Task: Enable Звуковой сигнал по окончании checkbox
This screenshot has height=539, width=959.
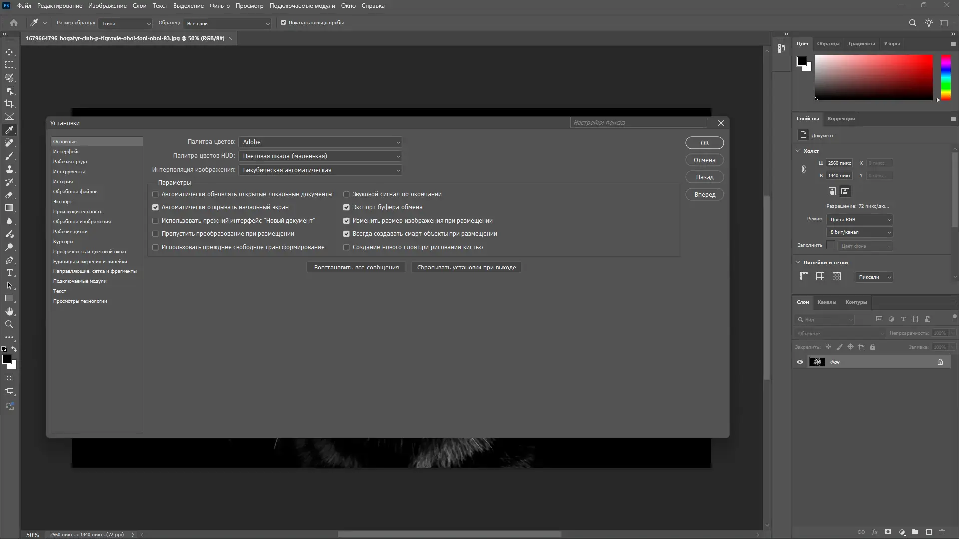Action: pos(346,194)
